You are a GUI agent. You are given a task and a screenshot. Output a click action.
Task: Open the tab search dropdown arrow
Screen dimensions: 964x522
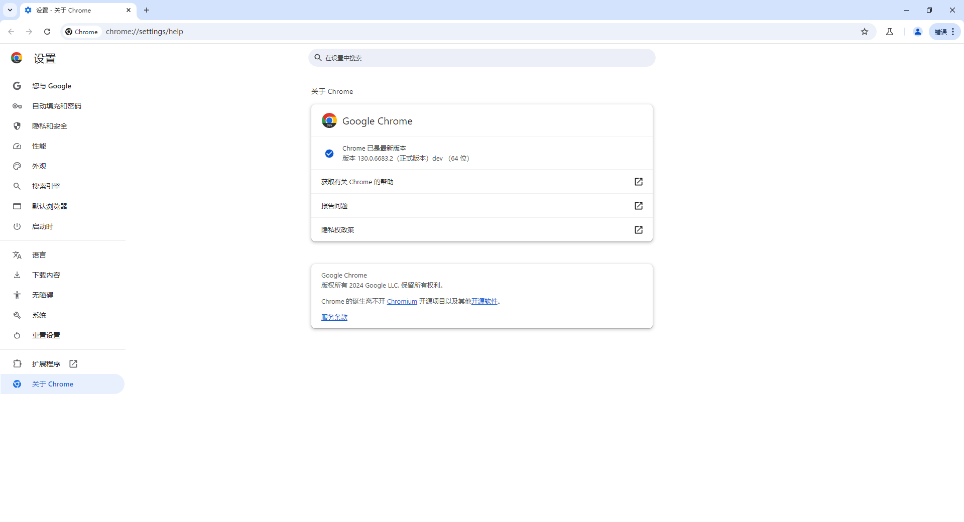point(10,10)
